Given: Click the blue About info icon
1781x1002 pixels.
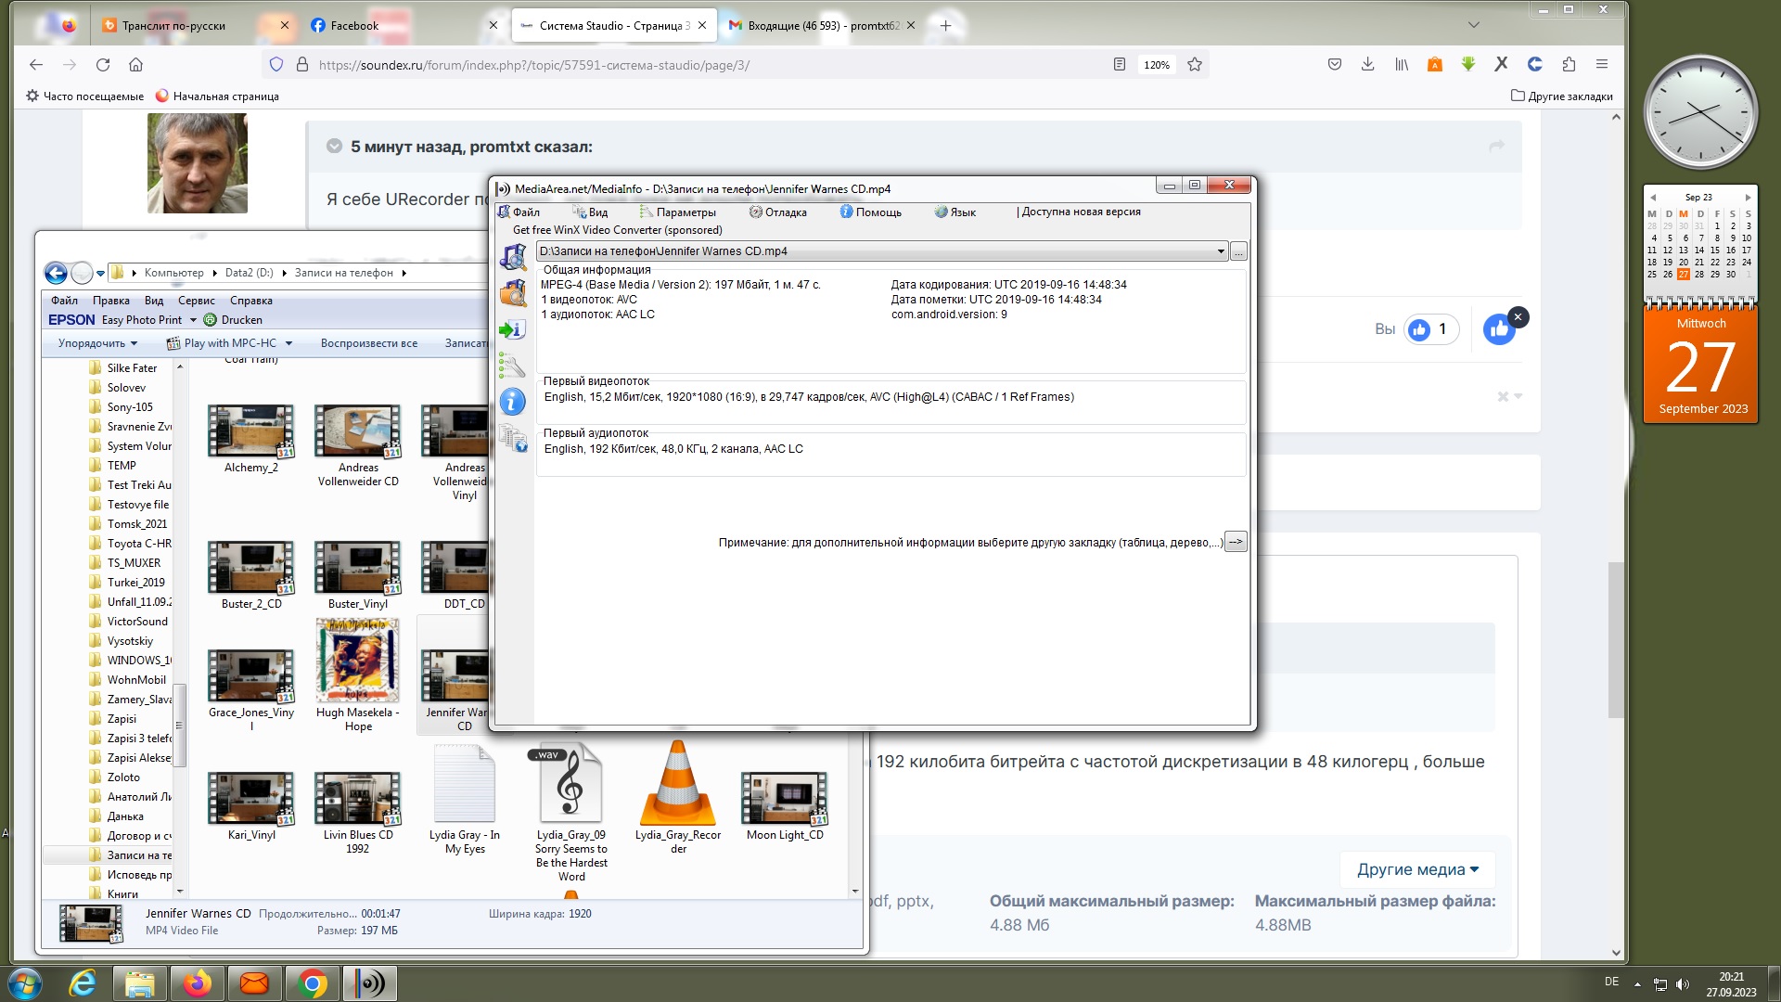Looking at the screenshot, I should [x=512, y=402].
